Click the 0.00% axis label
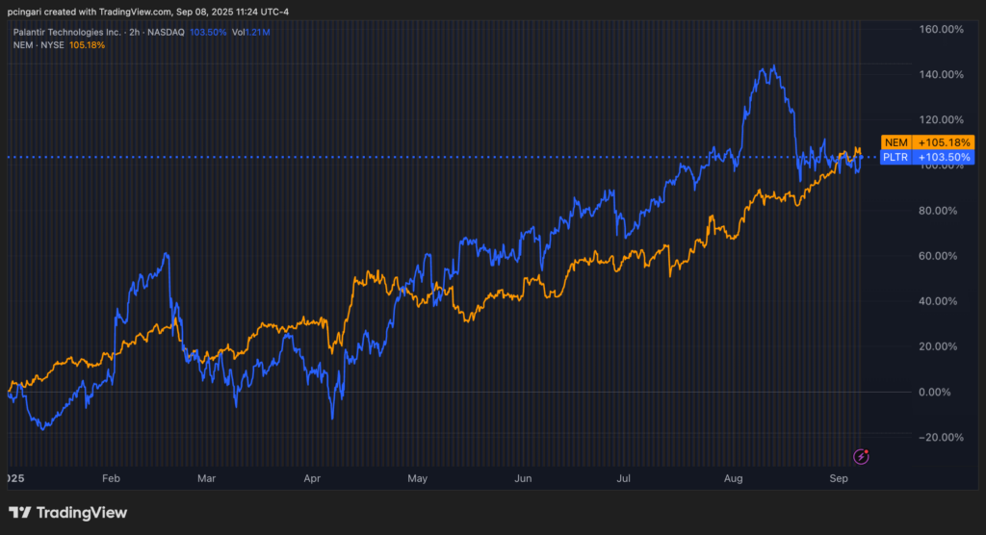 pos(934,392)
